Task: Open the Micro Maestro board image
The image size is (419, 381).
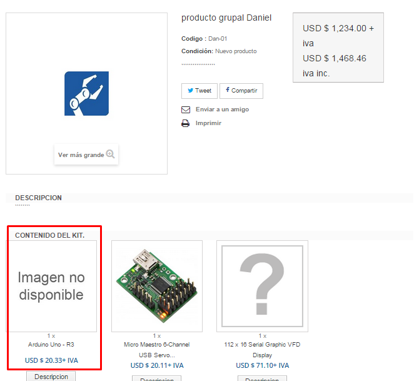Action: coord(157,286)
